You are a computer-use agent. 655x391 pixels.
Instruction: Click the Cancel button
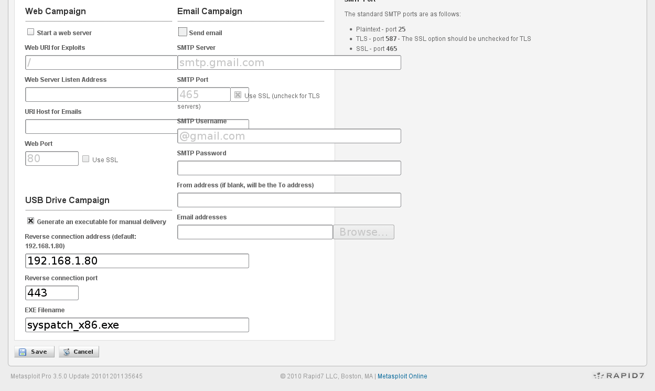click(x=79, y=352)
